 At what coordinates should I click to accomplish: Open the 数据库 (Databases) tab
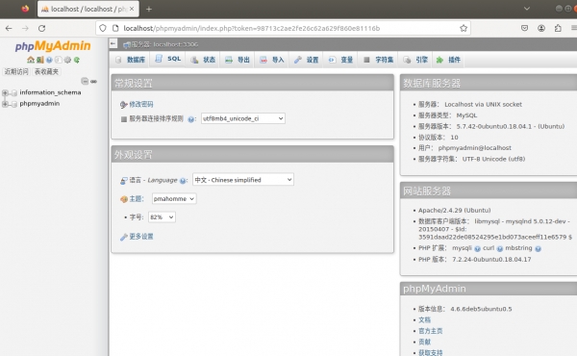[131, 60]
